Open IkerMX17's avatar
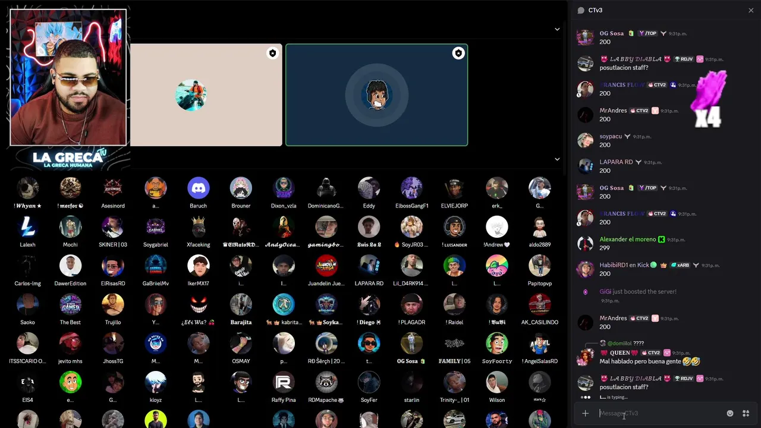The width and height of the screenshot is (761, 428). pos(198,266)
